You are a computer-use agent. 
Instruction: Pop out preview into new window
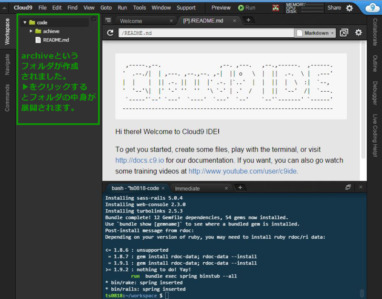coord(344,32)
